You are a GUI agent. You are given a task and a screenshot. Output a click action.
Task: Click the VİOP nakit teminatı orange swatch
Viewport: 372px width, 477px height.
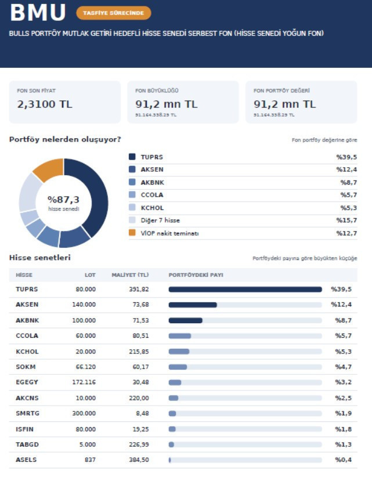click(x=132, y=233)
